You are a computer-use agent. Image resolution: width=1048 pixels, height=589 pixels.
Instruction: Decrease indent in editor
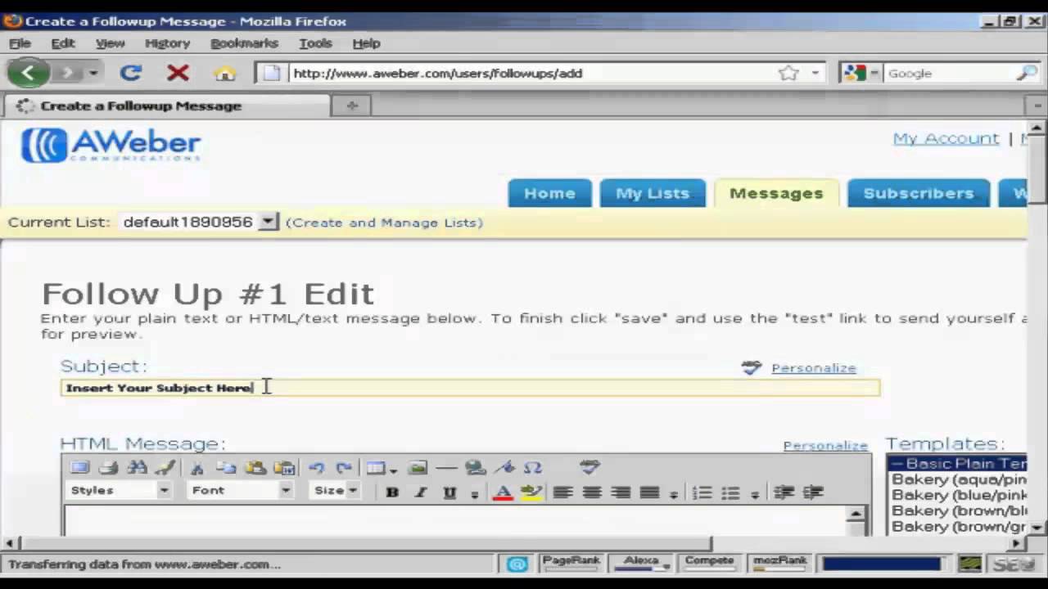point(784,492)
